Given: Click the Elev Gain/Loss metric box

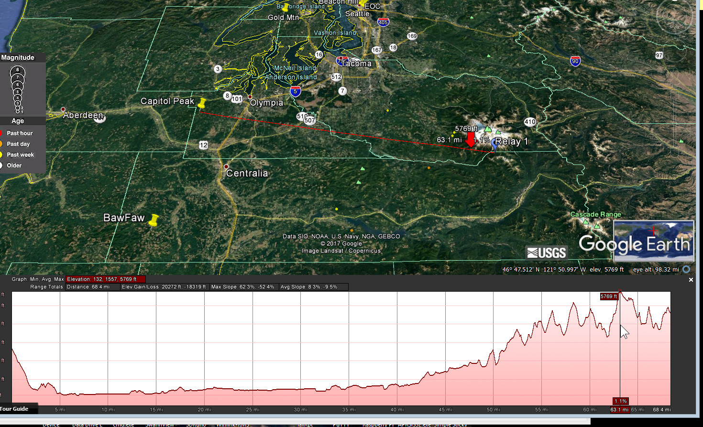Looking at the screenshot, I should [164, 287].
